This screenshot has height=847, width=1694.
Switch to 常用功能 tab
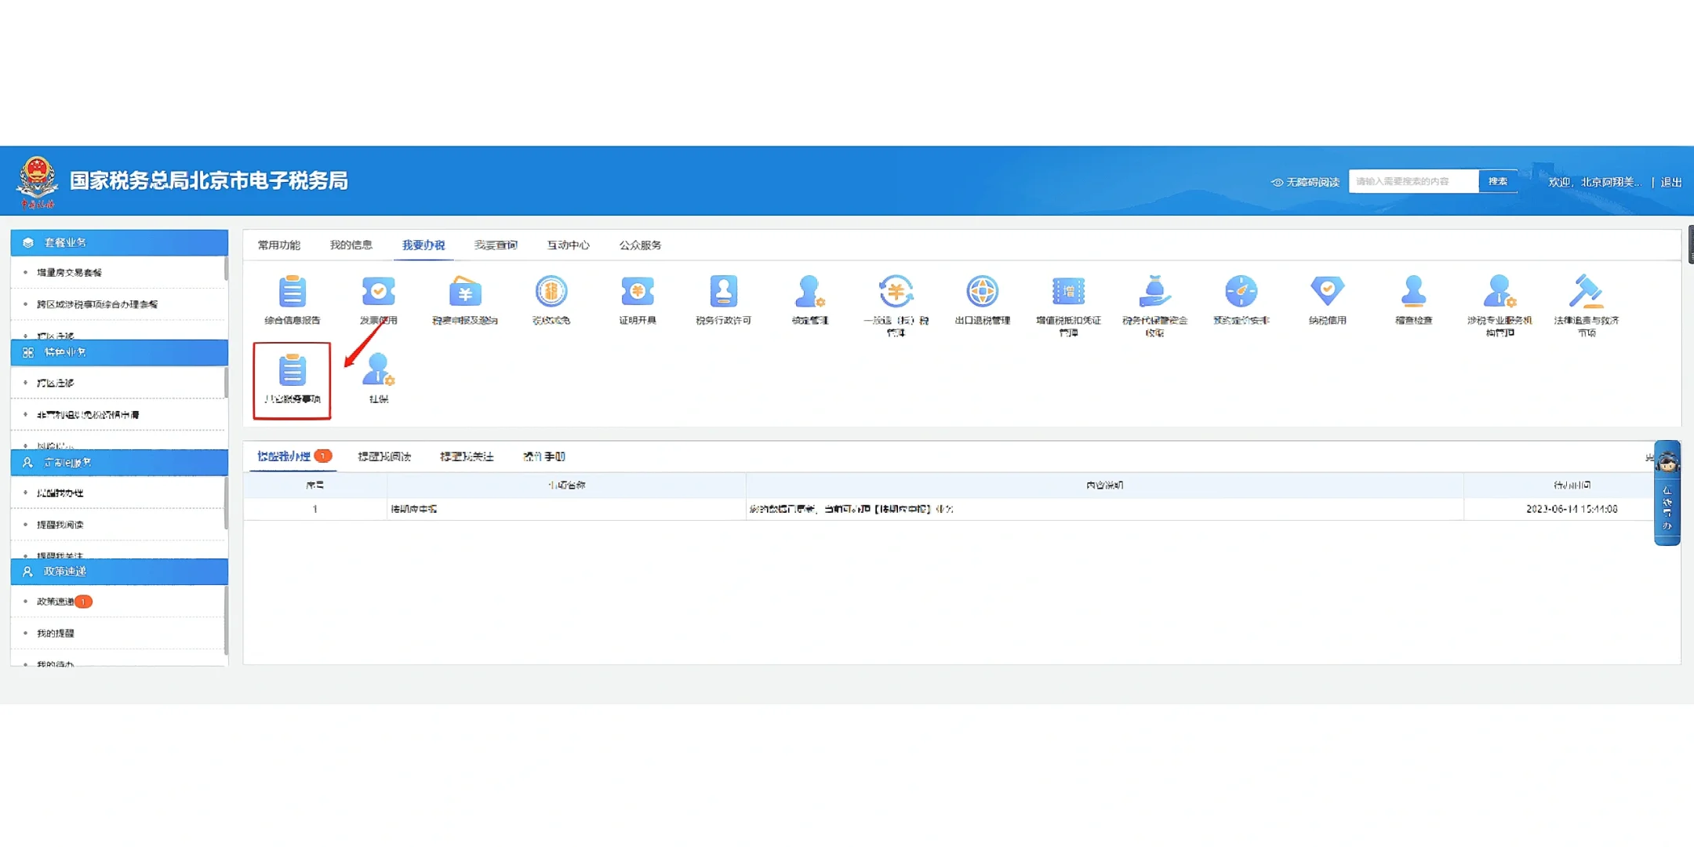point(278,245)
